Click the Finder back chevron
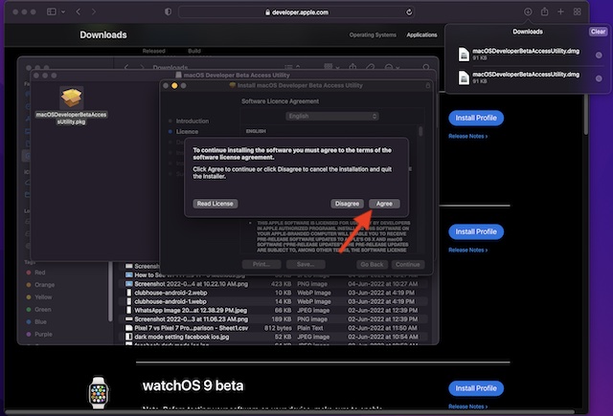Viewport: 613px width, 416px height. pos(125,68)
